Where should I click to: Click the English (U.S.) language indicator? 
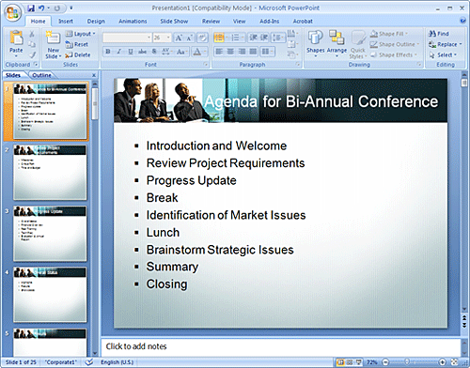[117, 362]
